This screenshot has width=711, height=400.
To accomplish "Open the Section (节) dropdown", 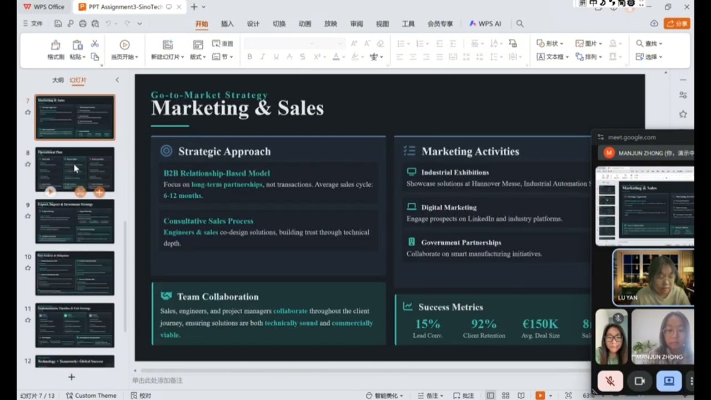I will point(223,57).
